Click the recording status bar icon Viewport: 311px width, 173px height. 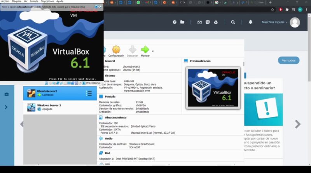click(72, 83)
